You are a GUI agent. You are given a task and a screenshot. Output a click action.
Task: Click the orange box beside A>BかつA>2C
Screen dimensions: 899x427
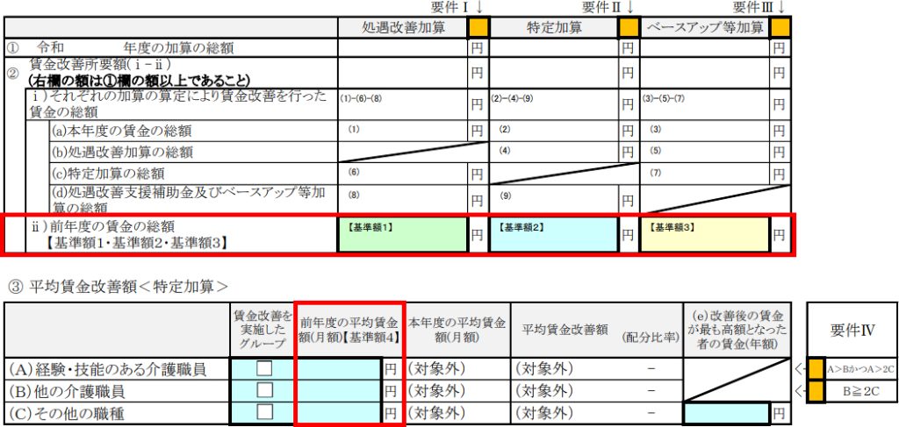tap(816, 369)
